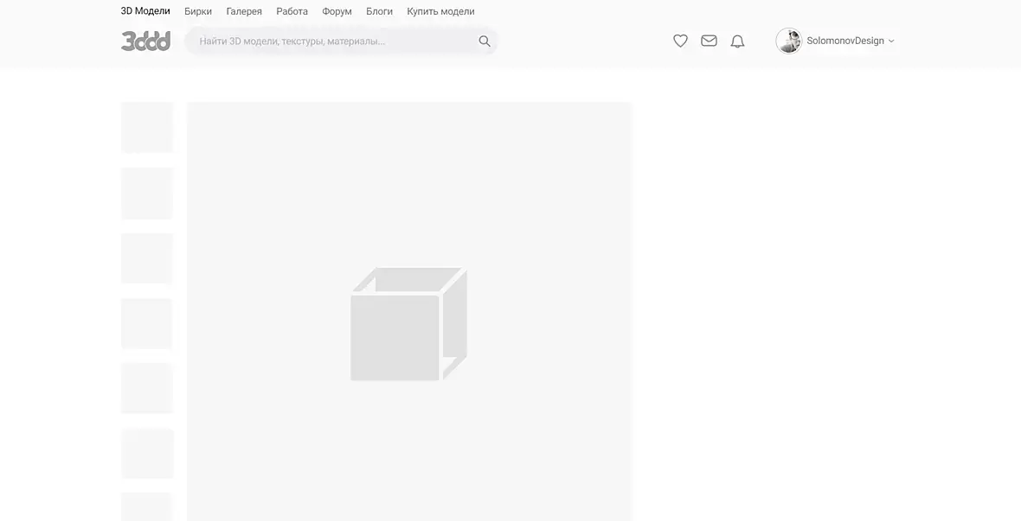
Task: Click the SolomonovDesign profile avatar
Action: pos(788,41)
